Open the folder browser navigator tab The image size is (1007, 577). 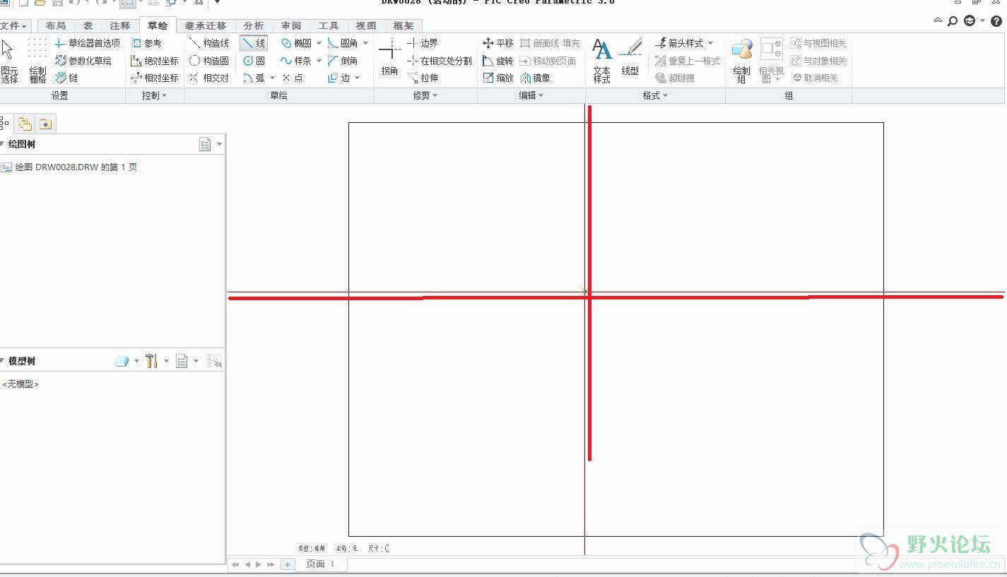click(25, 124)
